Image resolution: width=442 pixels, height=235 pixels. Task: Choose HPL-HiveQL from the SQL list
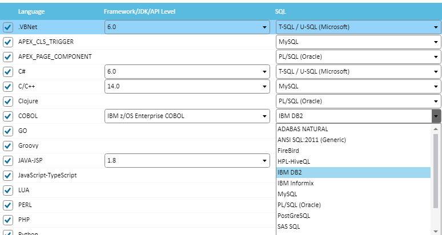(x=353, y=161)
